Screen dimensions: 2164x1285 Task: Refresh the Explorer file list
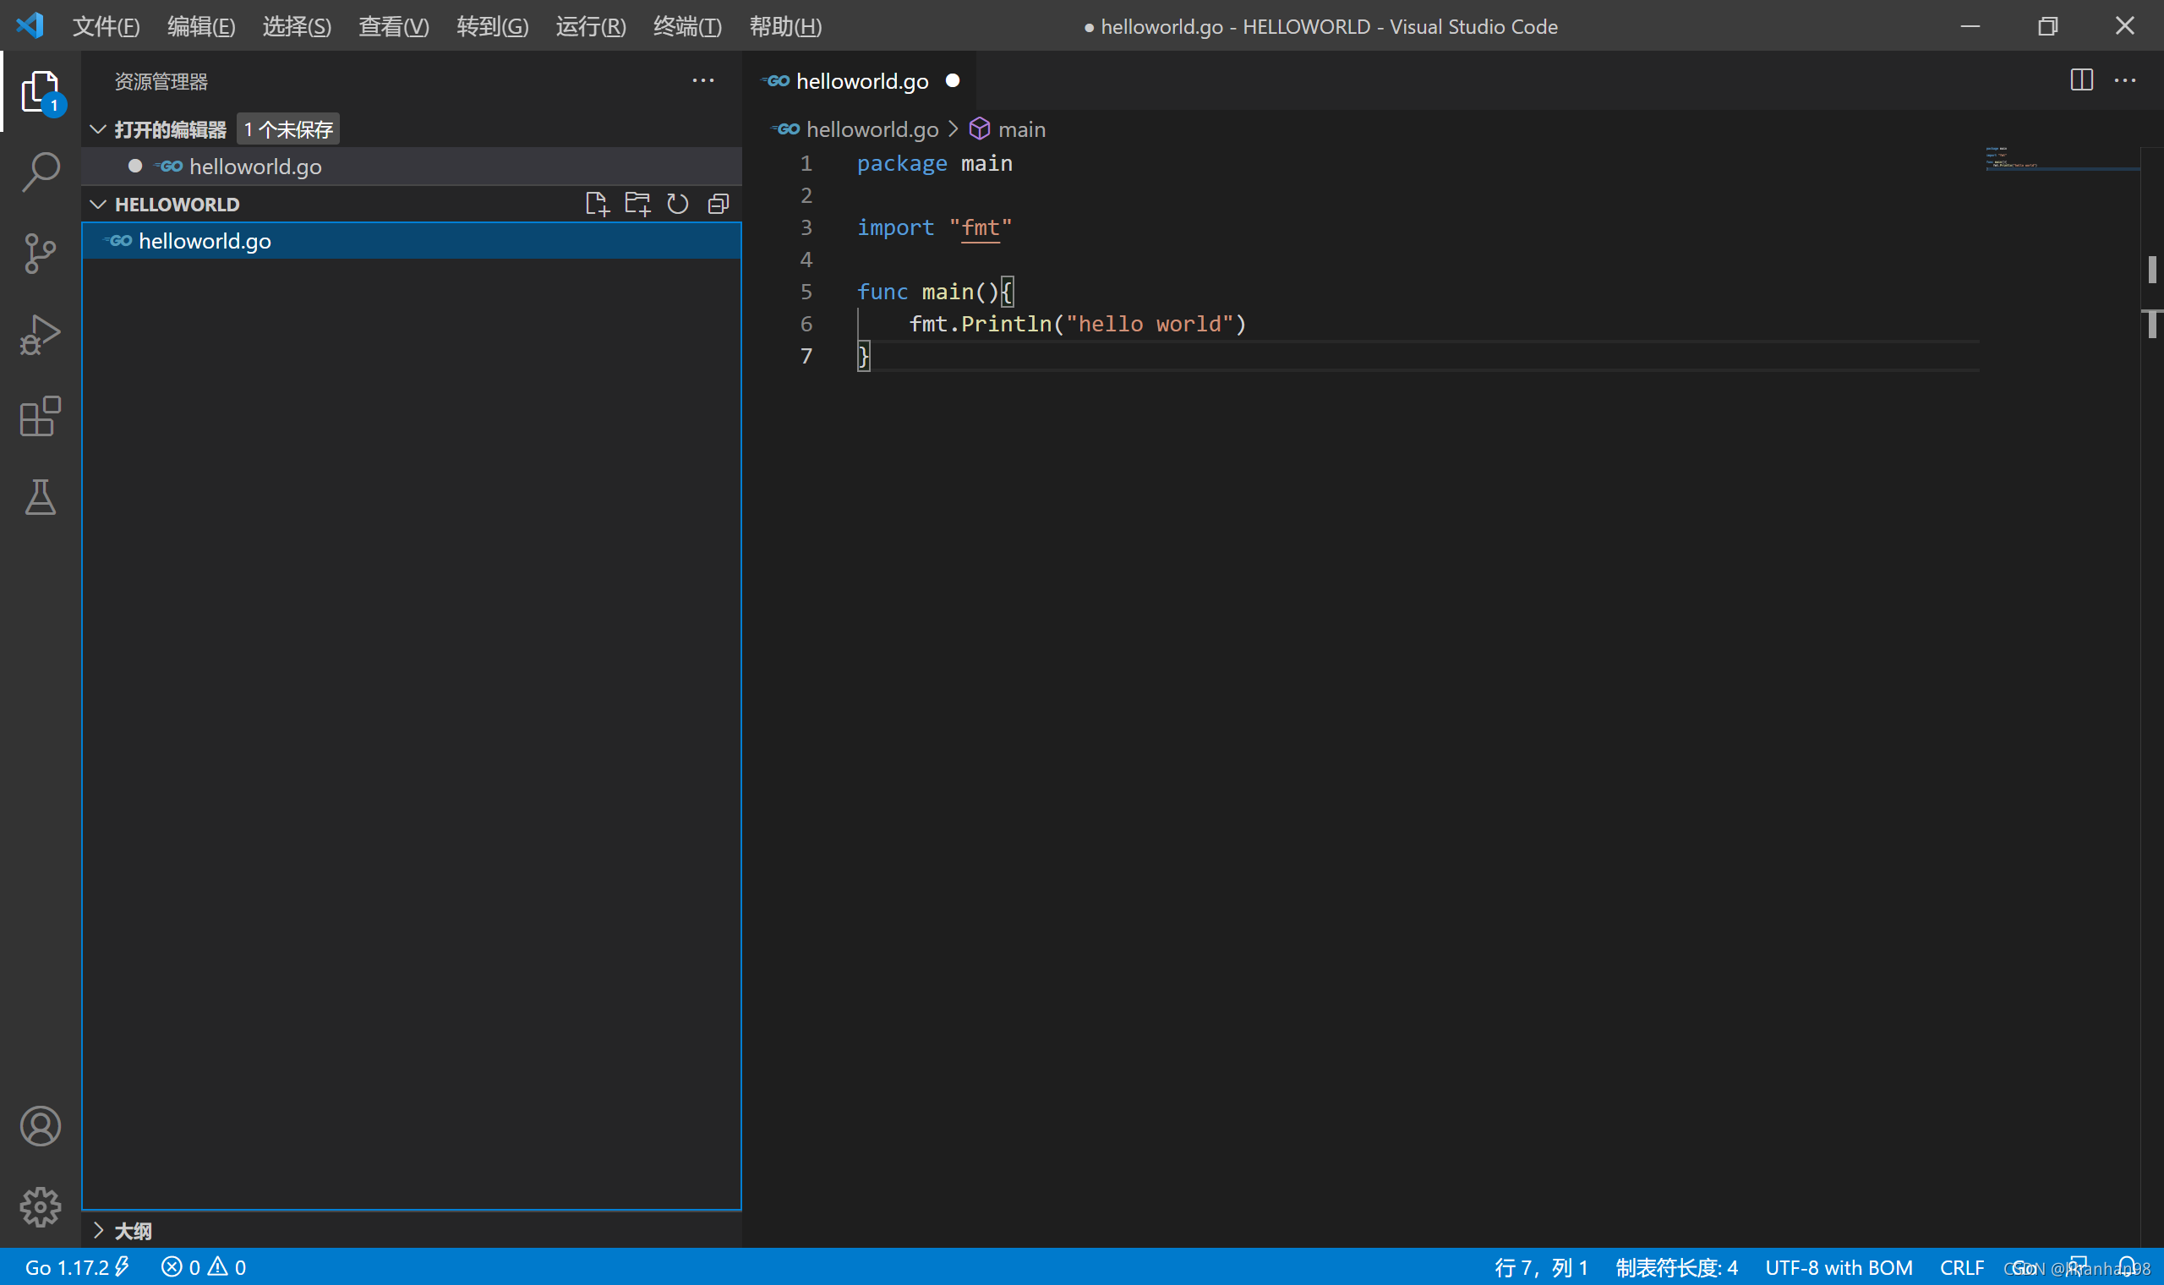click(x=678, y=204)
